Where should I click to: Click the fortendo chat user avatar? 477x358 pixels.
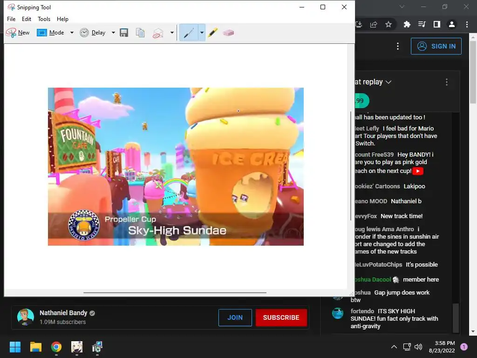point(337,313)
